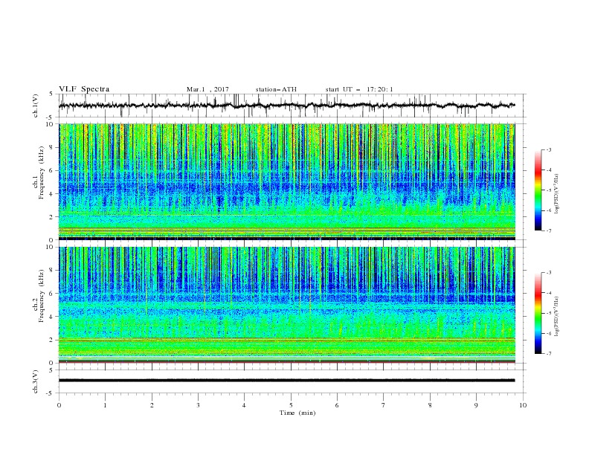The image size is (589, 455).
Task: Click the '5' tick on ch.3(V) axis
Action: pyautogui.click(x=51, y=370)
